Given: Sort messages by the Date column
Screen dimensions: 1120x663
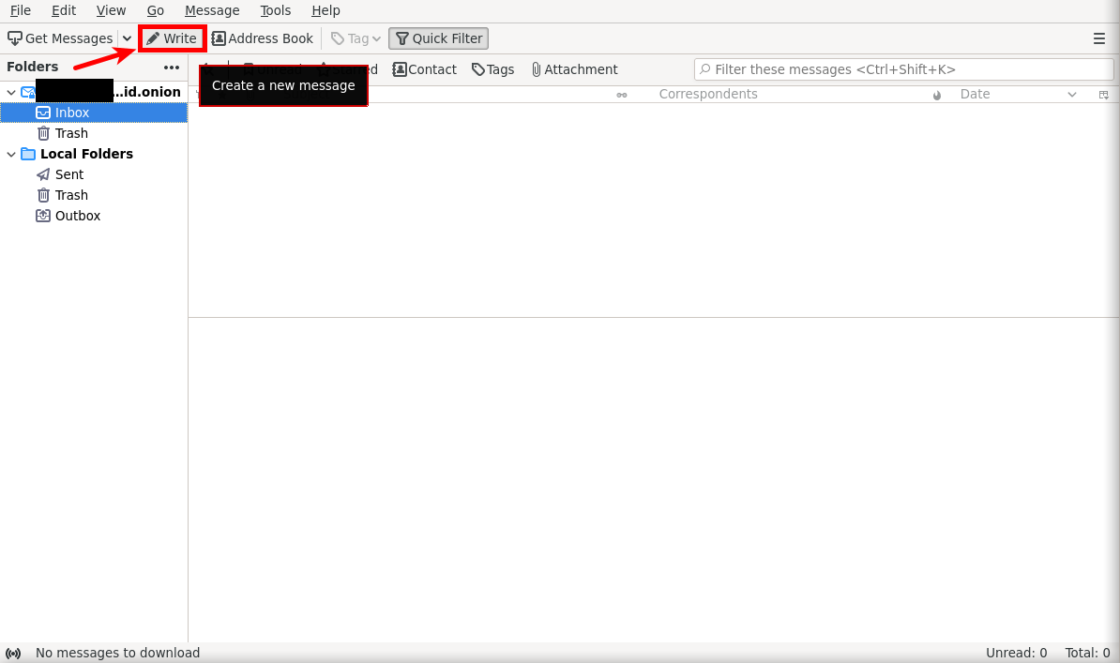Looking at the screenshot, I should pyautogui.click(x=975, y=94).
